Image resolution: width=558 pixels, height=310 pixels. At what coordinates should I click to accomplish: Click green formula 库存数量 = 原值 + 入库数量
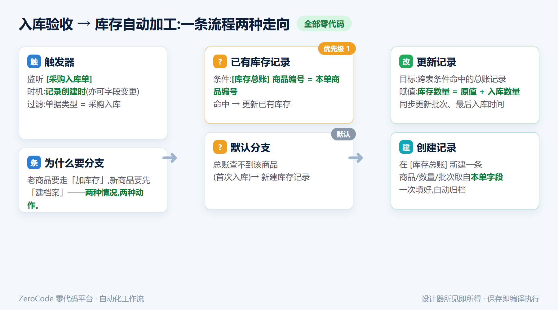(468, 91)
